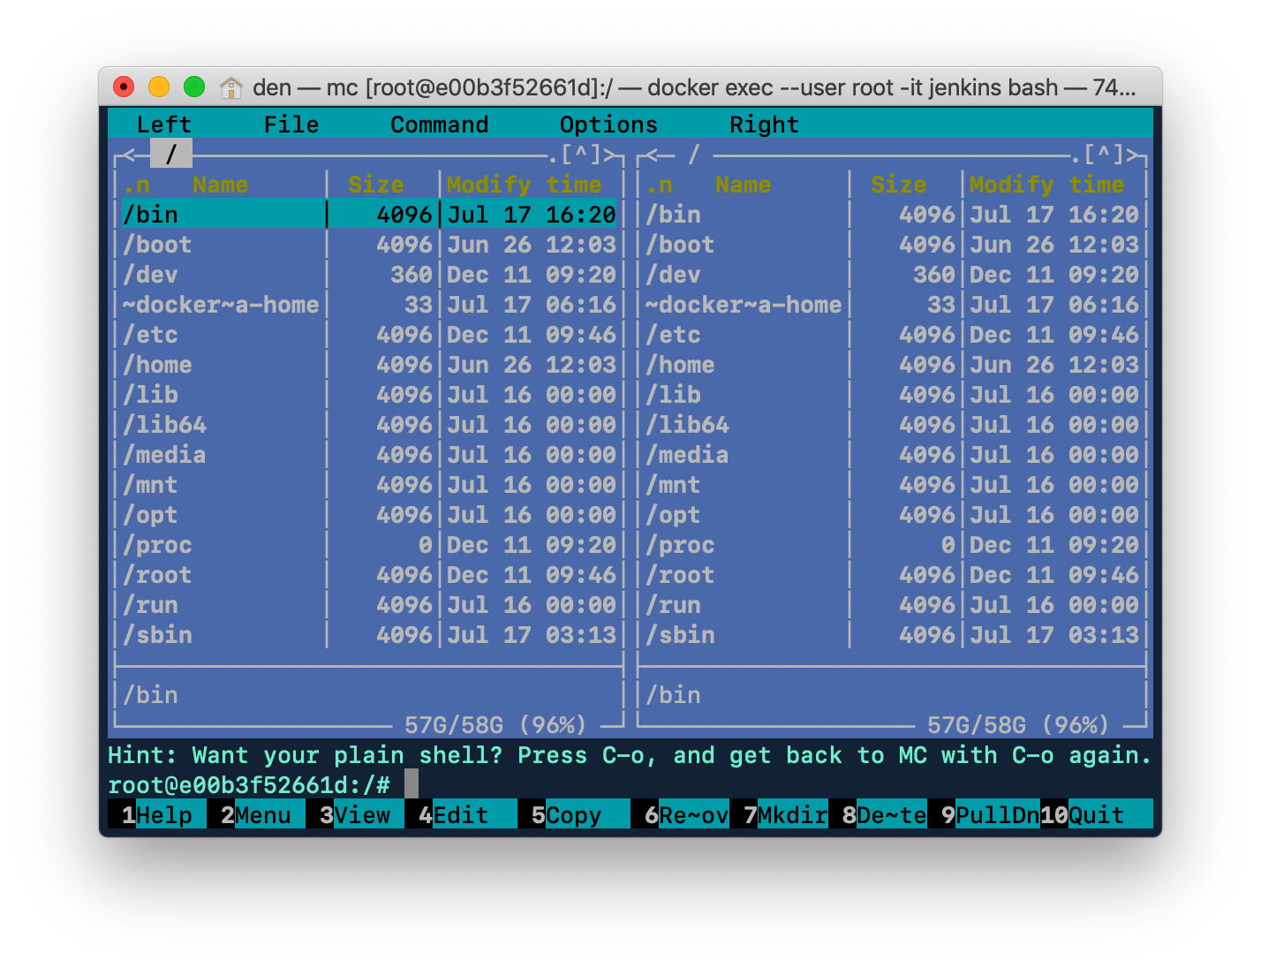Viewport: 1261px width, 968px height.
Task: Sort left panel by the Size column header
Action: pos(375,184)
